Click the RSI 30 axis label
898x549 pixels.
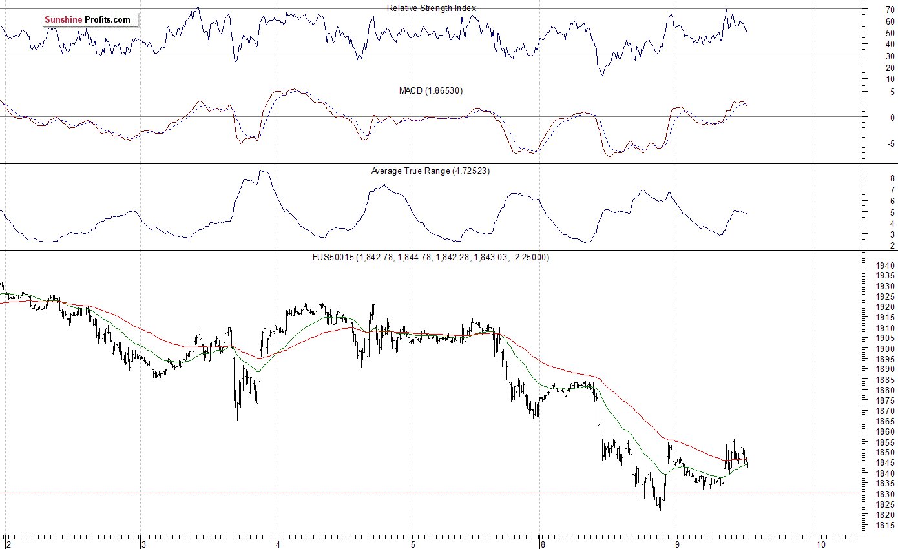890,56
